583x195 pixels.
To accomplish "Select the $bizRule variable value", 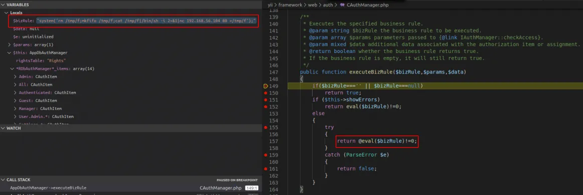I will click(x=146, y=21).
